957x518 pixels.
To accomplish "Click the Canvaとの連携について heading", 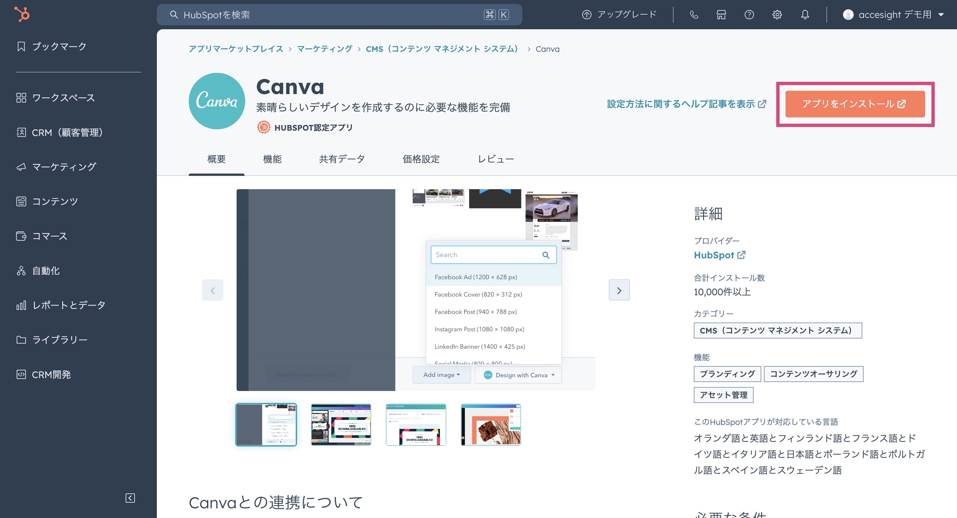I will (275, 502).
